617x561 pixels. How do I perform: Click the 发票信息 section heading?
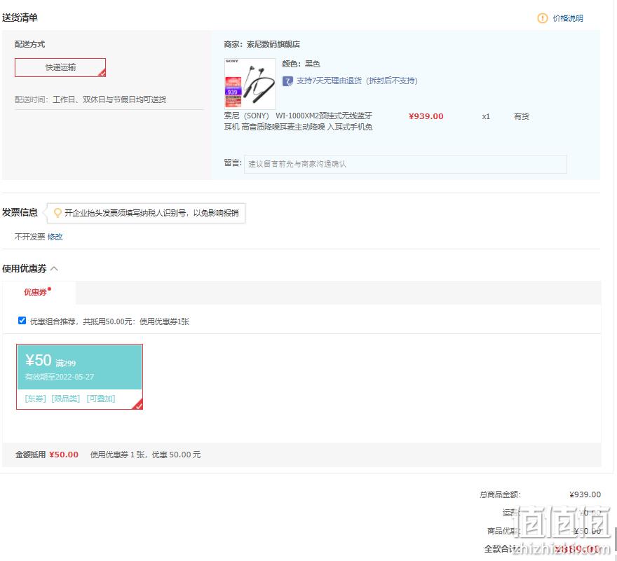20,212
